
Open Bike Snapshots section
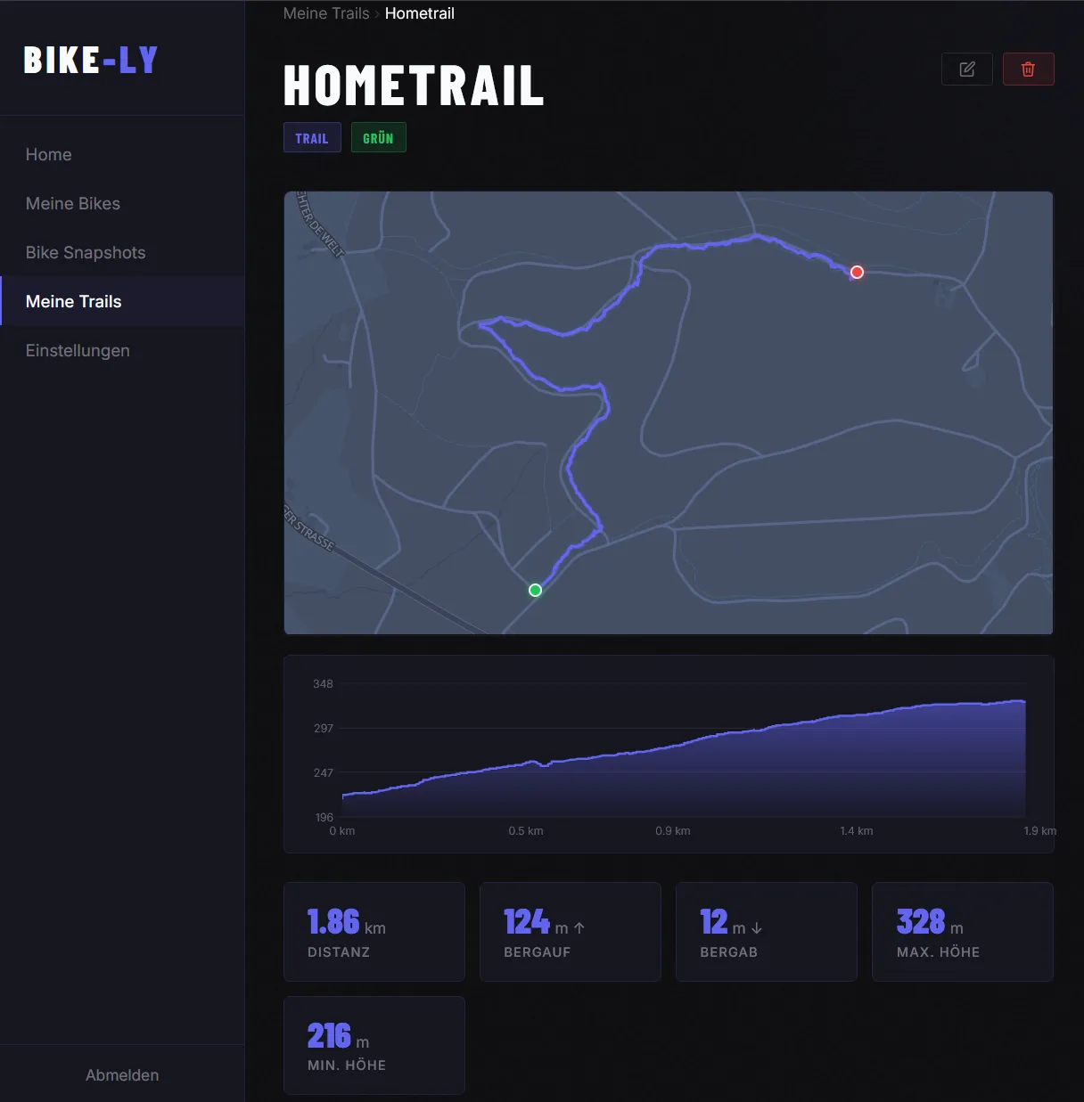click(x=85, y=252)
